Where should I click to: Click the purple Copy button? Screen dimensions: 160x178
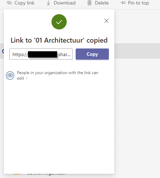[x=92, y=54]
